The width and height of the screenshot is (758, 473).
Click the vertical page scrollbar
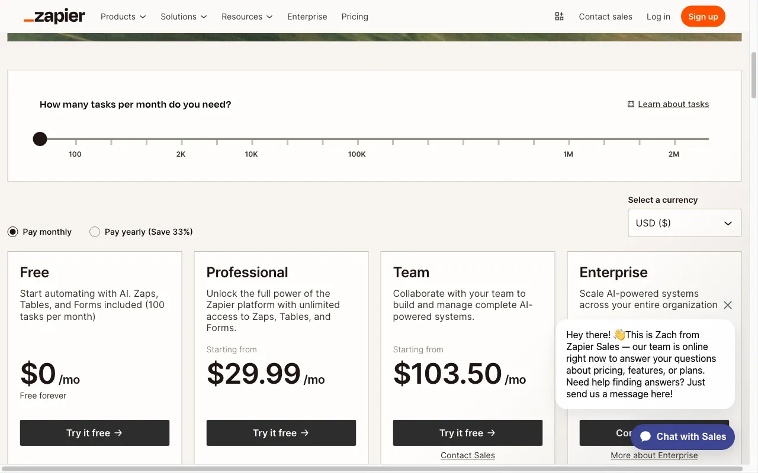click(754, 75)
